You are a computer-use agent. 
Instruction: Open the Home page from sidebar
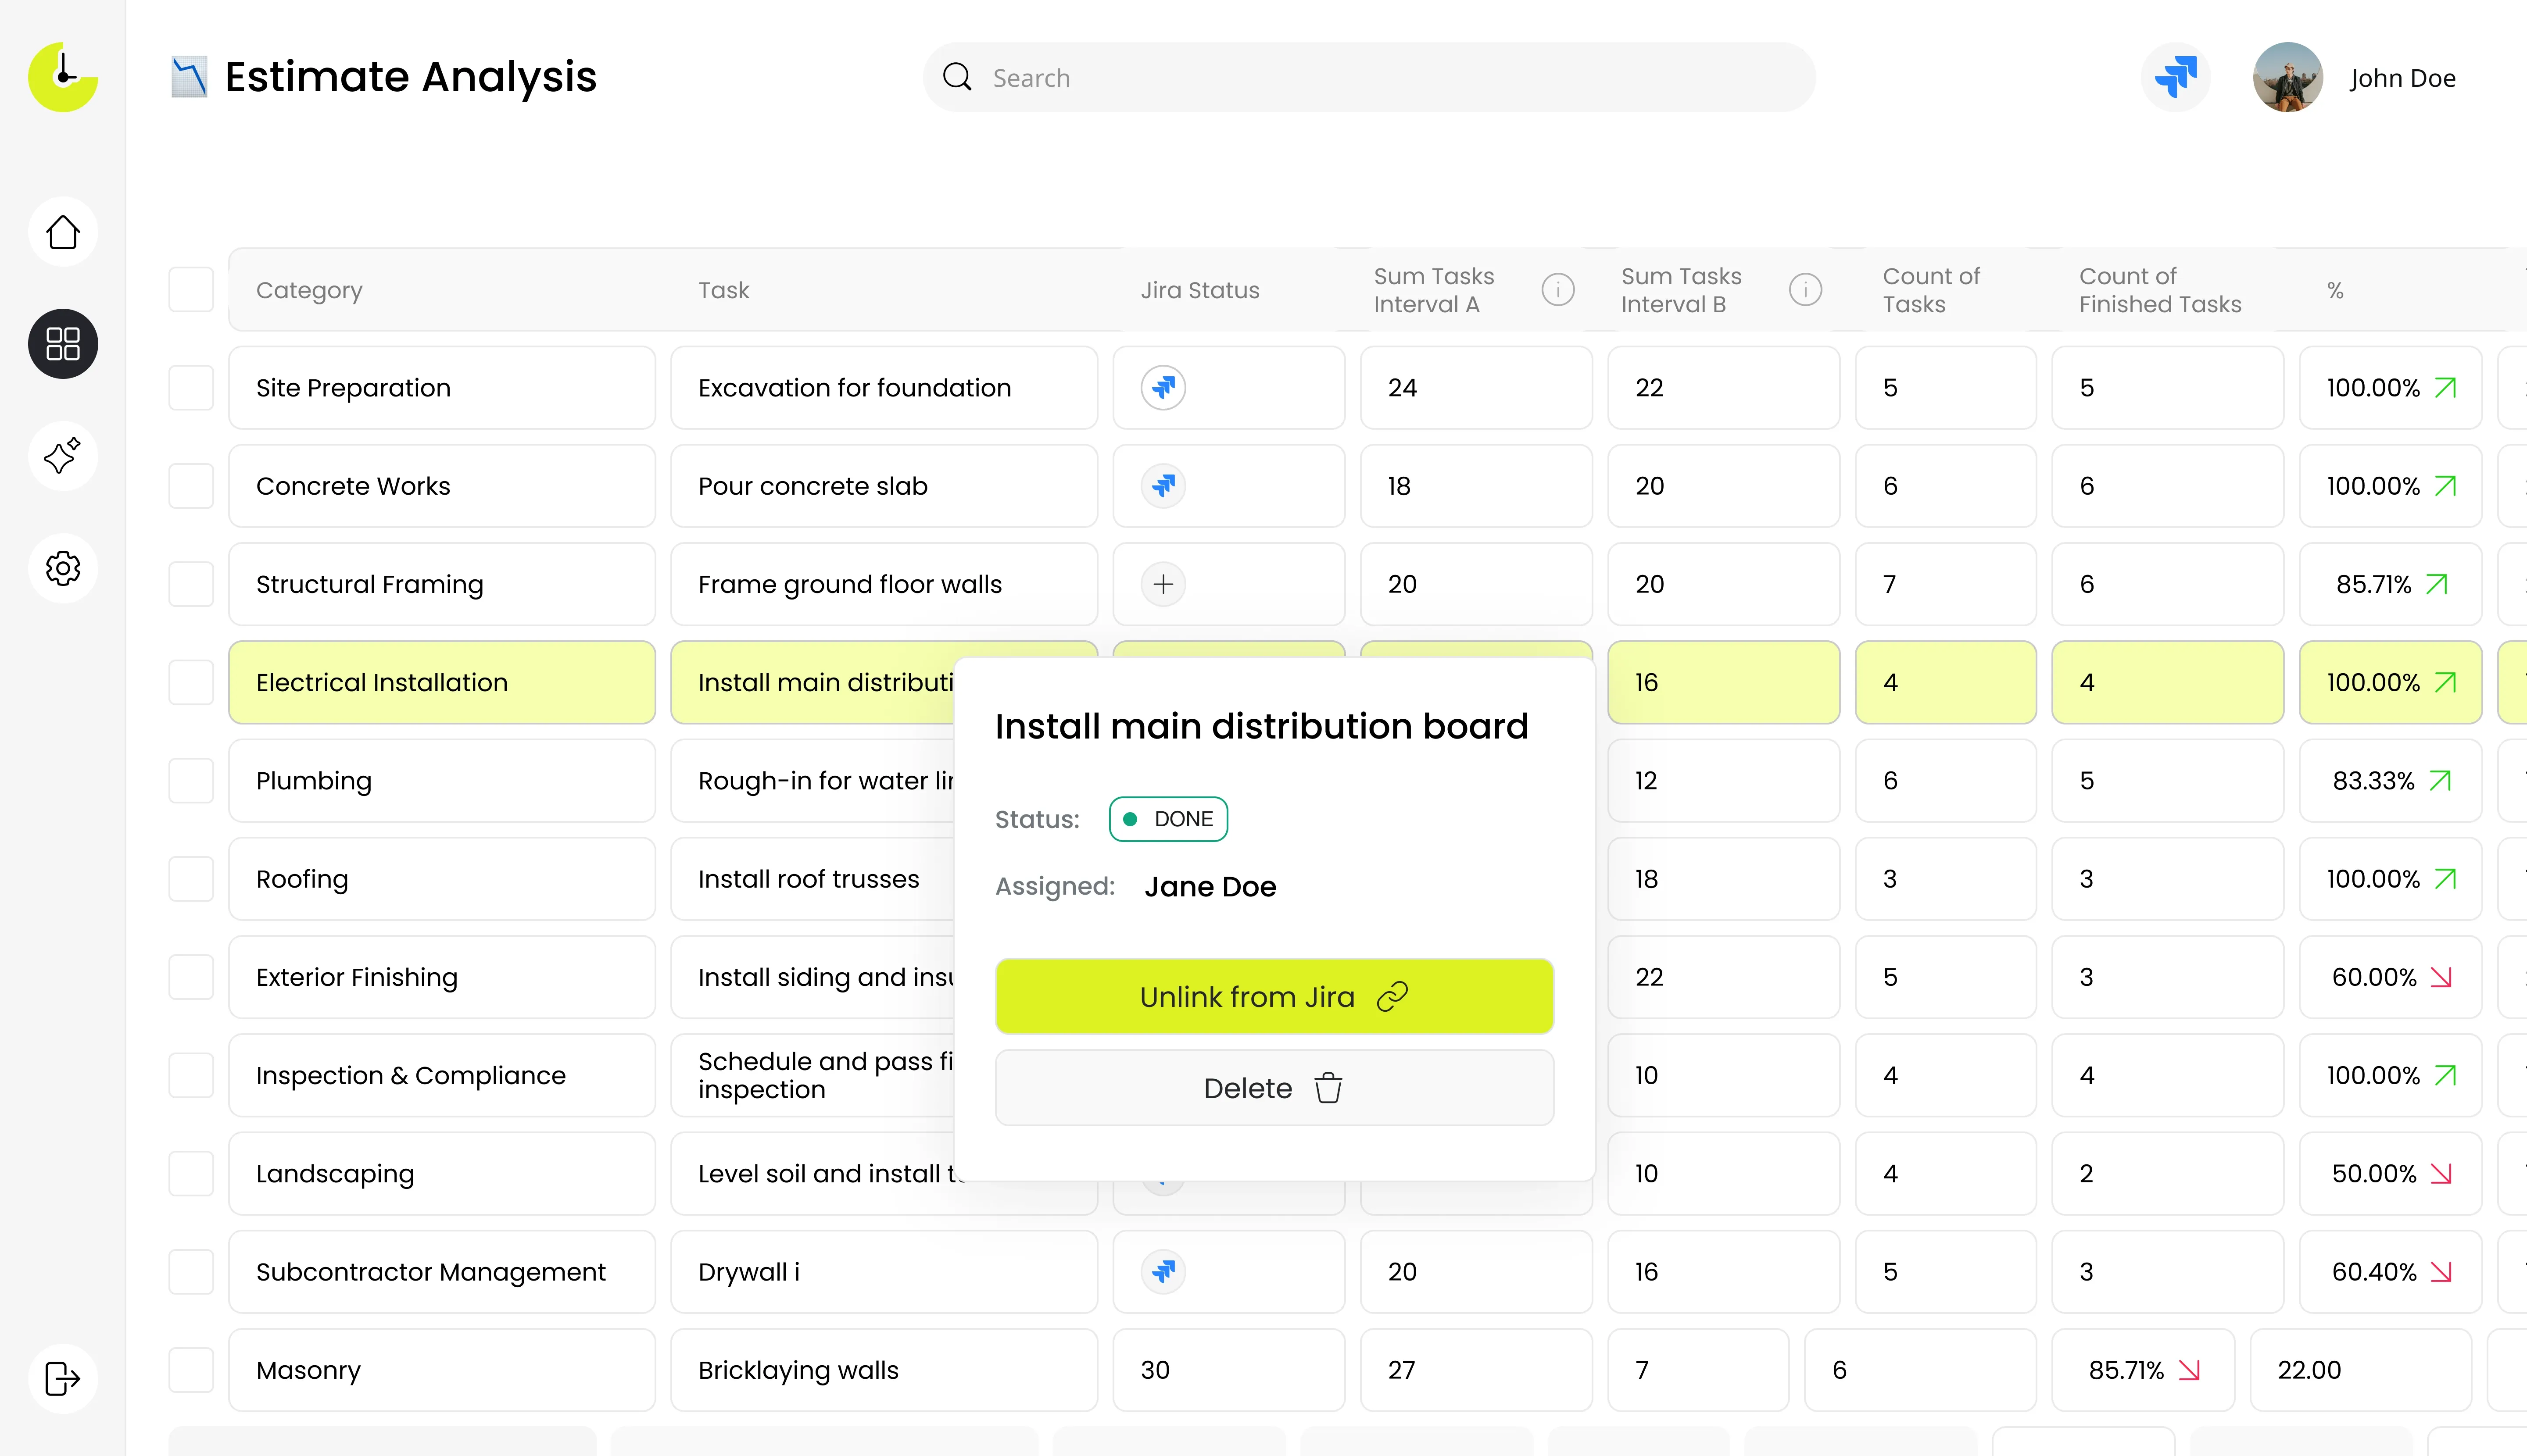pos(63,232)
